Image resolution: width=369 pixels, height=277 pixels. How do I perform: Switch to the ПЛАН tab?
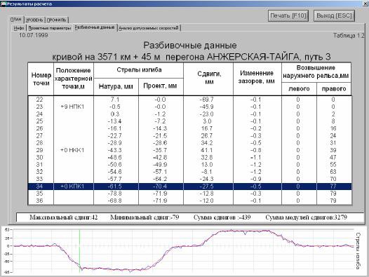tap(16, 20)
